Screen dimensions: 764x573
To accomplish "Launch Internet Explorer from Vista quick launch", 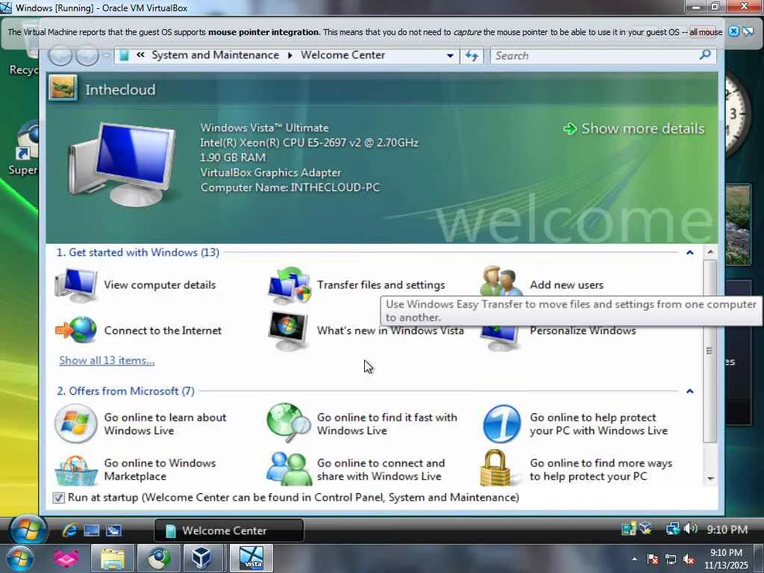I will 69,530.
